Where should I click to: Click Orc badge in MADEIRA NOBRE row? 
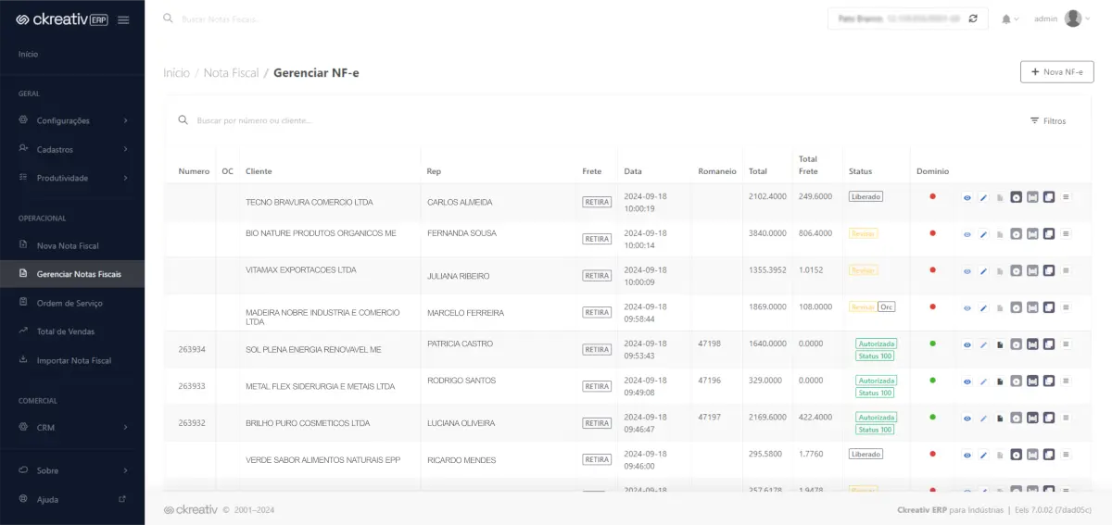886,306
